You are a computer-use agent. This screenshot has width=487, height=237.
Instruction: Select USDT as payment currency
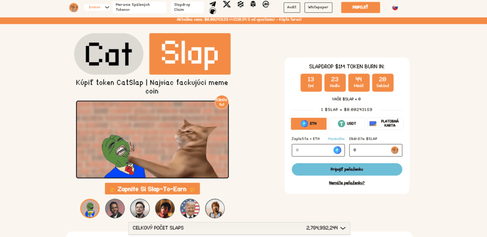coord(347,124)
